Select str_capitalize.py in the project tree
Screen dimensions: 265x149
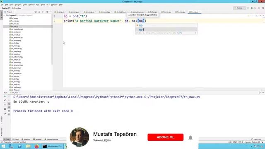click(17, 29)
